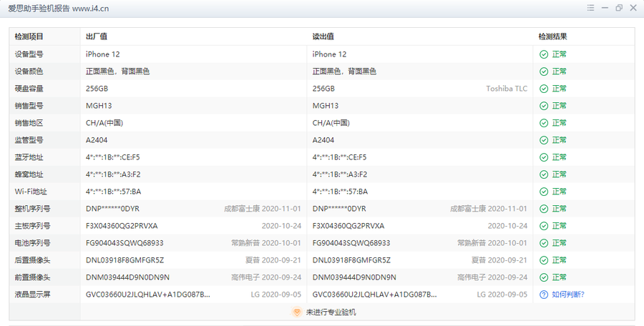Click green check icon in 主板序列号 row
644x326 pixels.
[544, 226]
